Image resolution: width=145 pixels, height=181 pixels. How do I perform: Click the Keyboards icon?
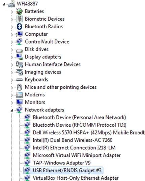(x=19, y=80)
